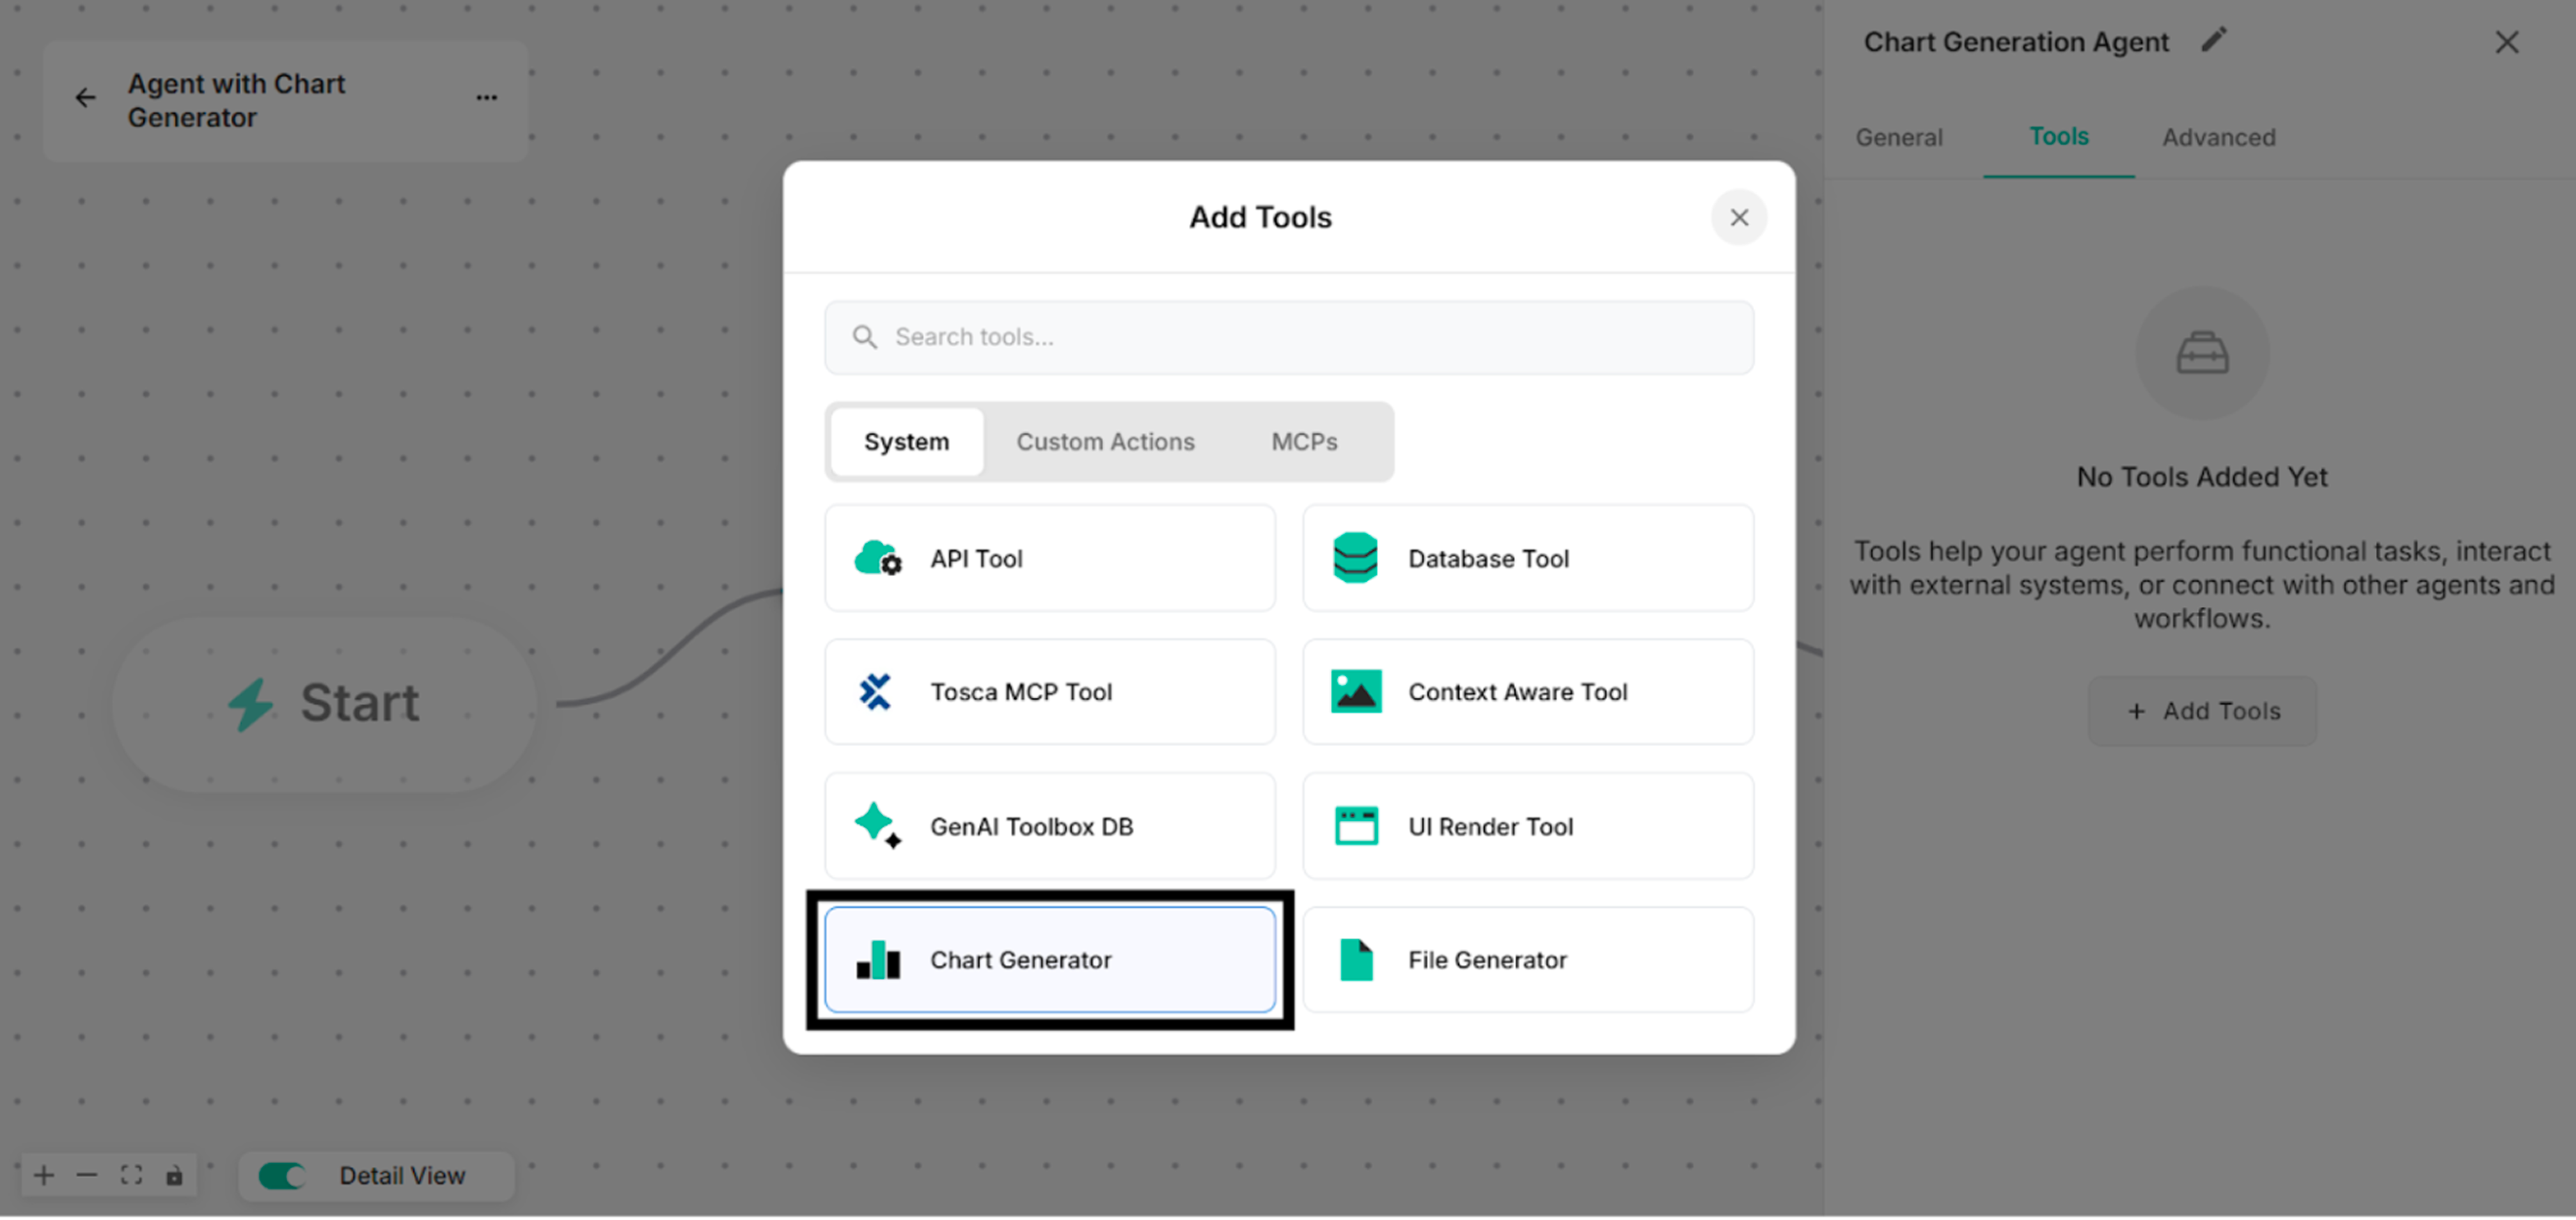2576x1220 pixels.
Task: Select the Database Tool
Action: (x=1527, y=558)
